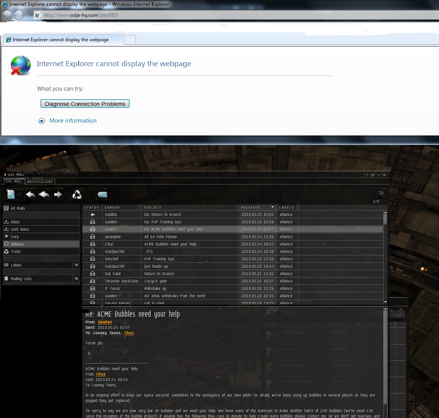Open the label tag icon in mail toolbar
The width and height of the screenshot is (439, 418).
pos(102,194)
